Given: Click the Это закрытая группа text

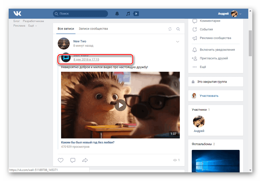Looking at the screenshot, I should 212,82.
